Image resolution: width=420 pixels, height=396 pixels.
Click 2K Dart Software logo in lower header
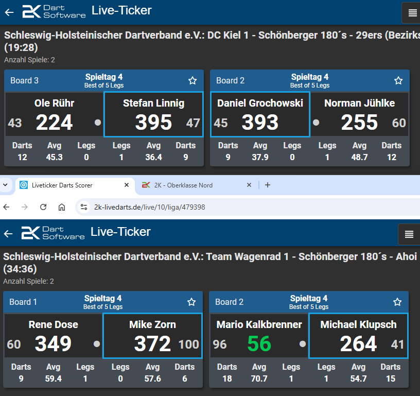[53, 233]
